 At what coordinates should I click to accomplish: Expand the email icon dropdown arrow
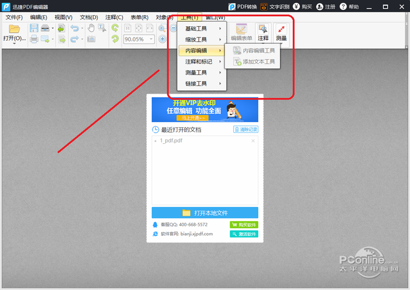(53, 39)
